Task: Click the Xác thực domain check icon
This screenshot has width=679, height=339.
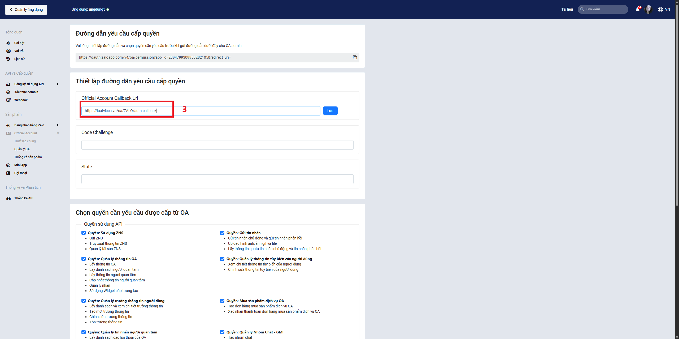Action: point(8,92)
